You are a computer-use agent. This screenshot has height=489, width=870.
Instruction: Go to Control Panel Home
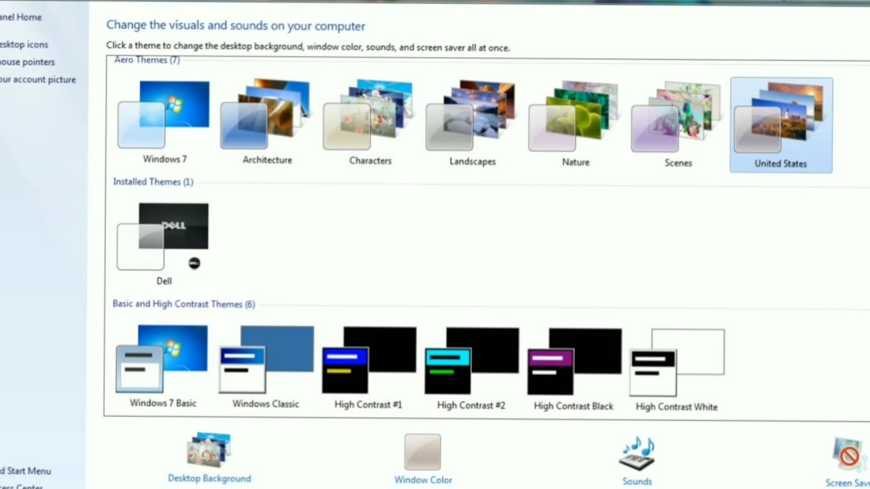[20, 17]
